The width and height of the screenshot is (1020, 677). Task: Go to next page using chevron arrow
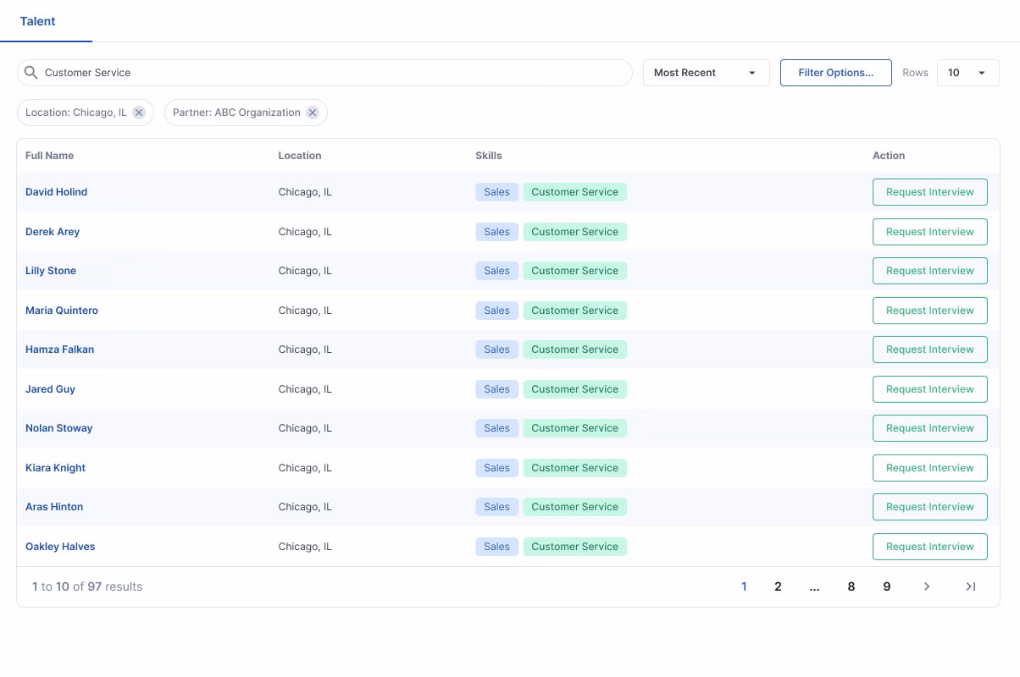click(x=927, y=586)
